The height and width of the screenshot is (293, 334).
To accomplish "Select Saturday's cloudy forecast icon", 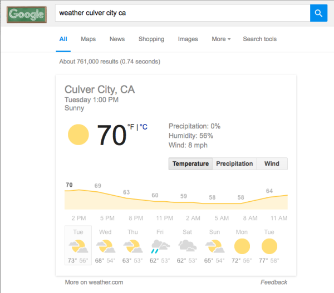I will 188,246.
